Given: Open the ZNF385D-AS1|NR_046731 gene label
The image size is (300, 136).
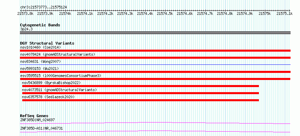Looking at the screenshot, I should pyautogui.click(x=41, y=128).
